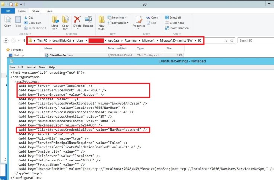
Task: Click Invert selection in the ribbon
Action: (178, 28)
